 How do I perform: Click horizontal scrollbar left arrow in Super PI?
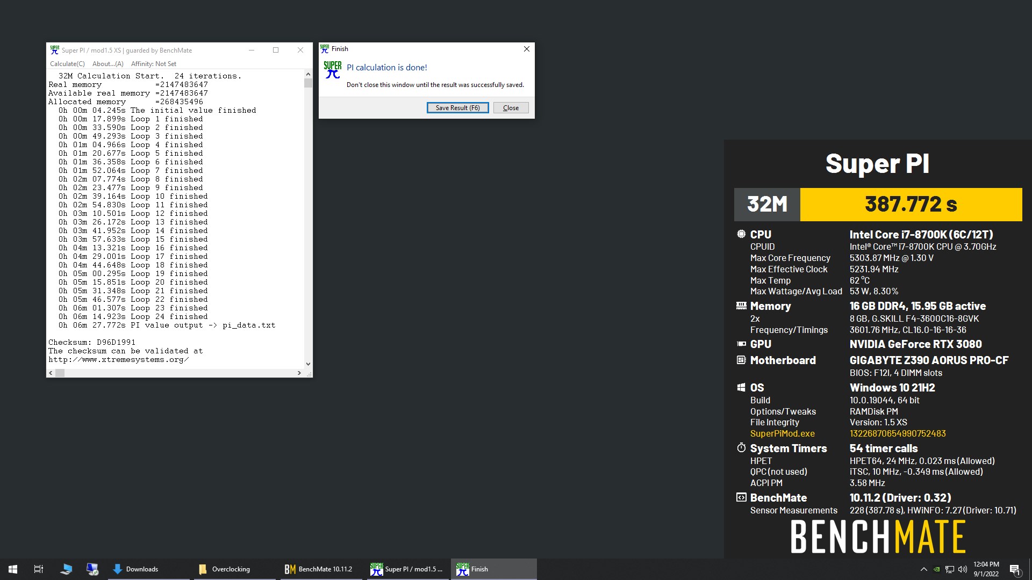pyautogui.click(x=51, y=373)
